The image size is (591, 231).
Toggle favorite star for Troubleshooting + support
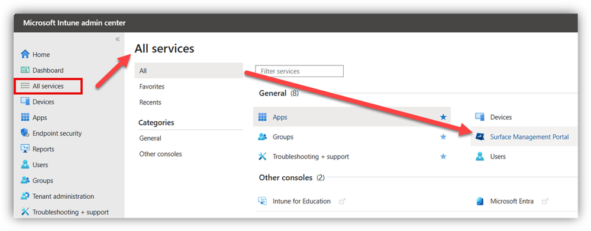(x=443, y=157)
